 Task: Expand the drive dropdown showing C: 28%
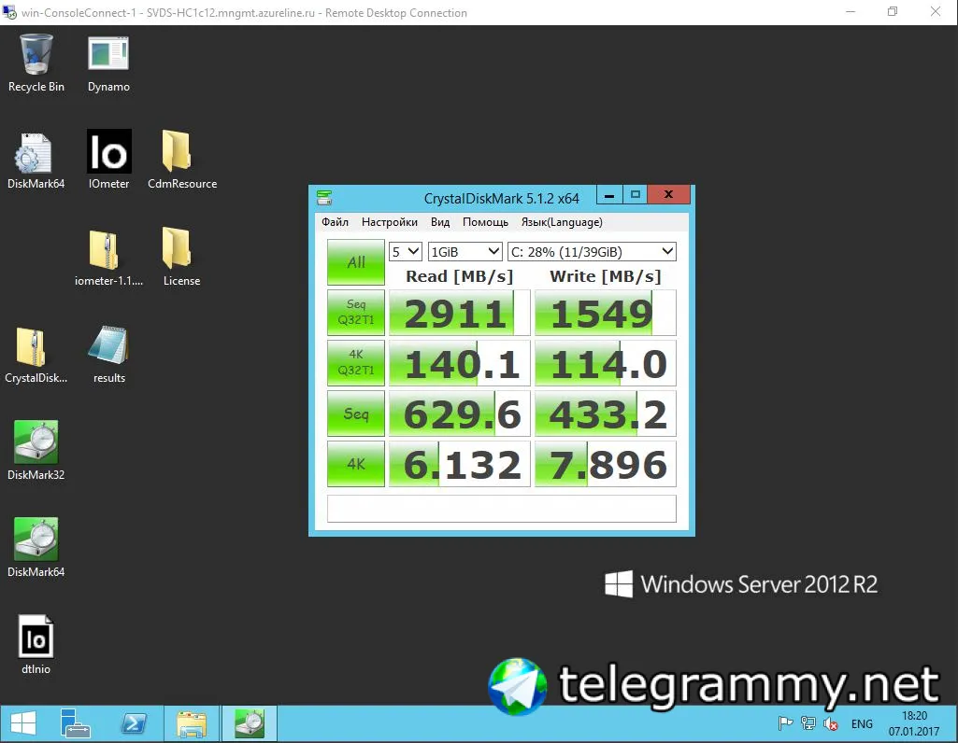(592, 251)
